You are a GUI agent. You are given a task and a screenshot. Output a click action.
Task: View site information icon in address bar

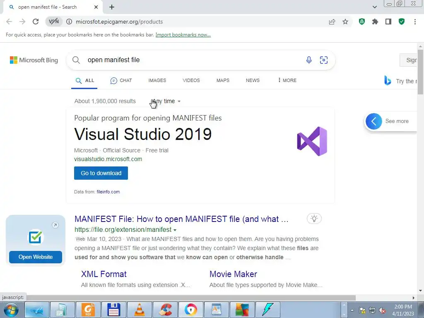[x=69, y=22]
